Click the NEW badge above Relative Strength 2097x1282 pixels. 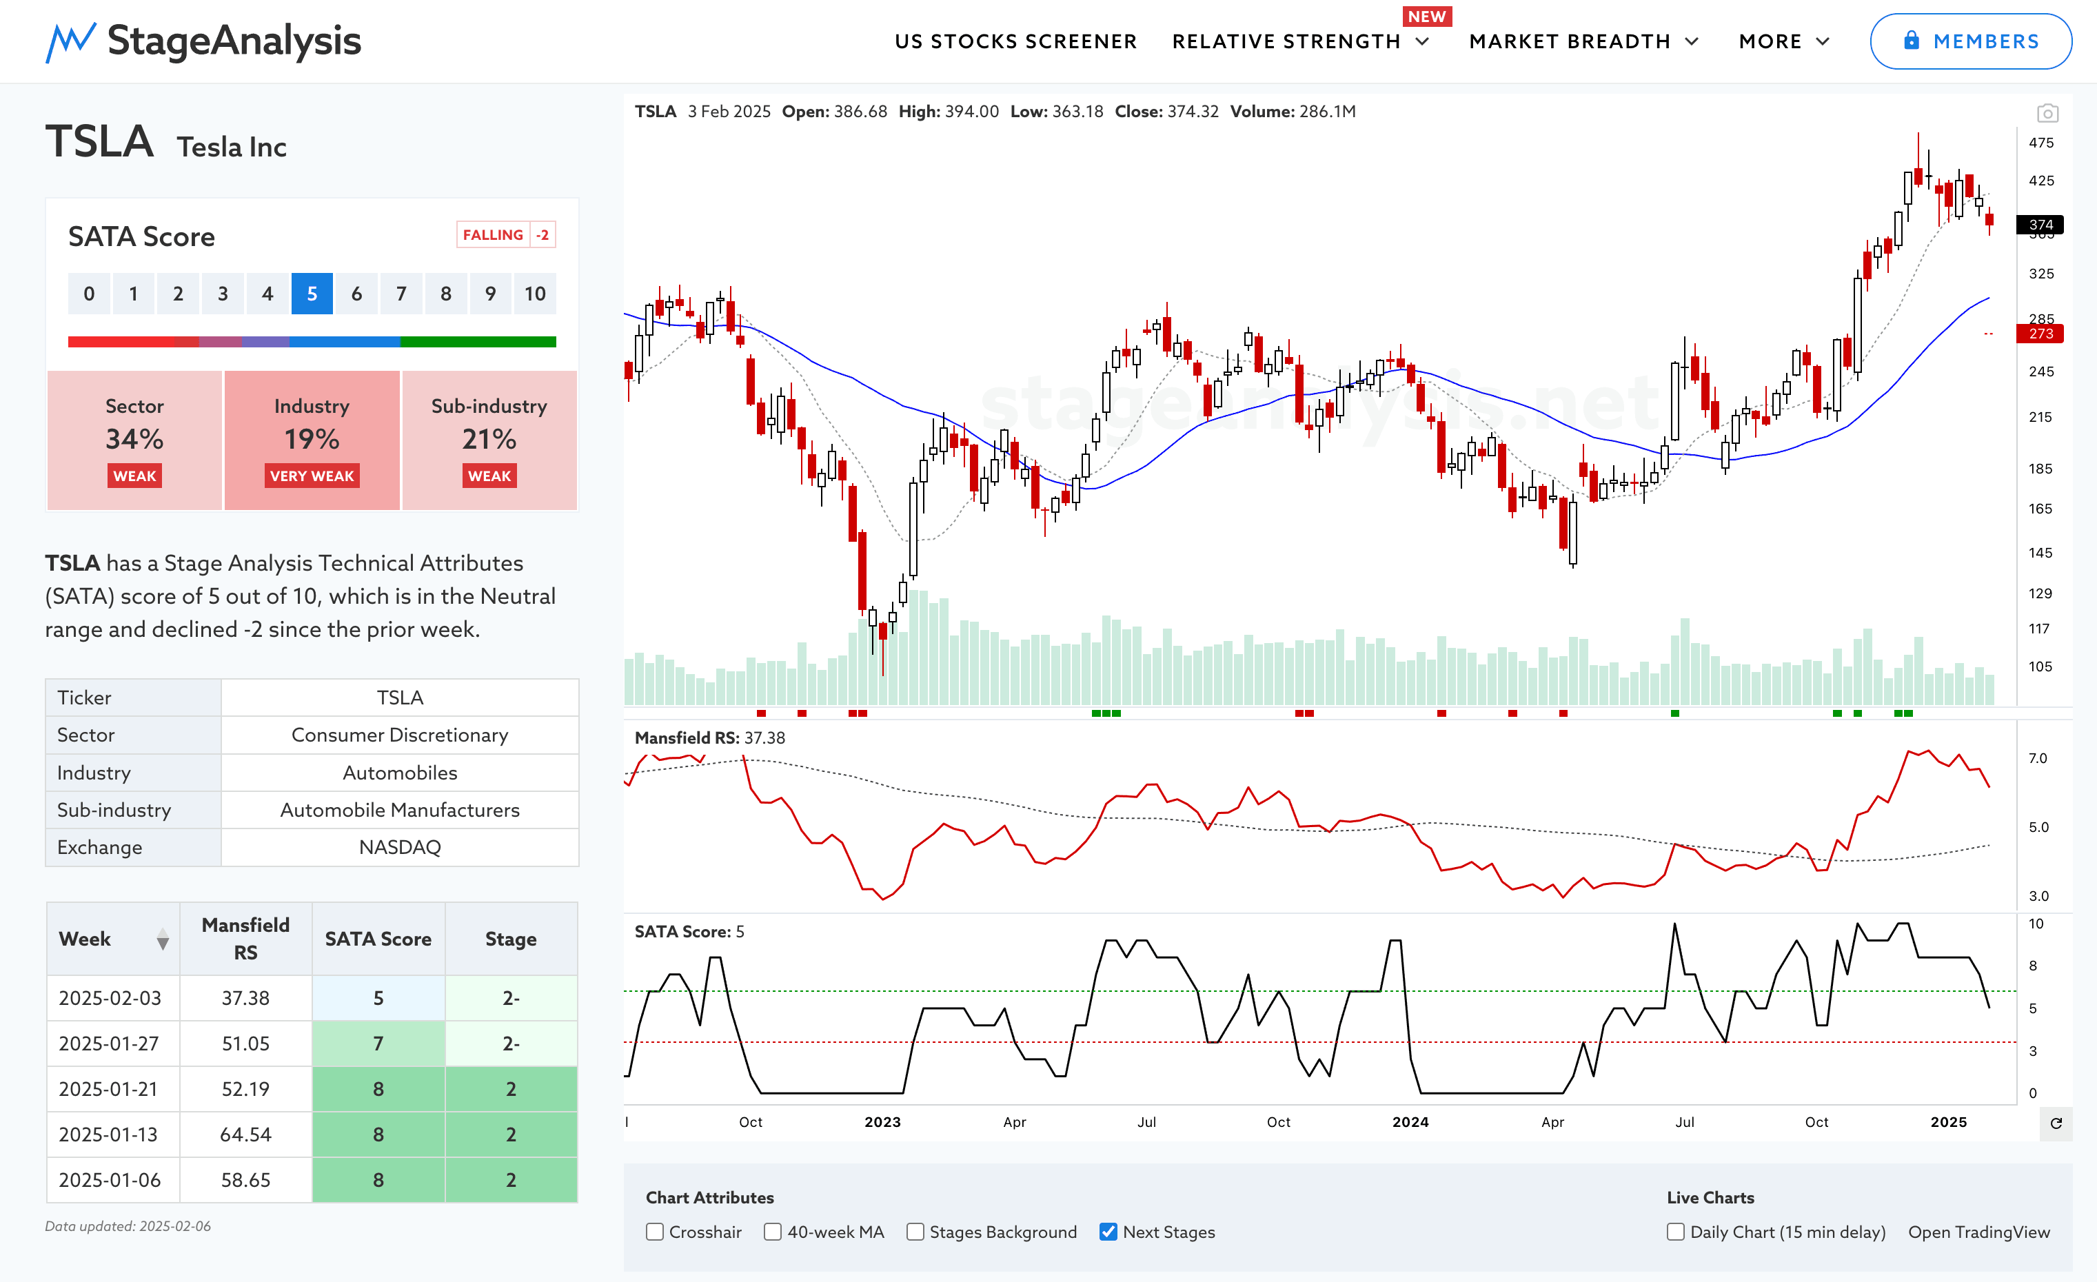1426,16
